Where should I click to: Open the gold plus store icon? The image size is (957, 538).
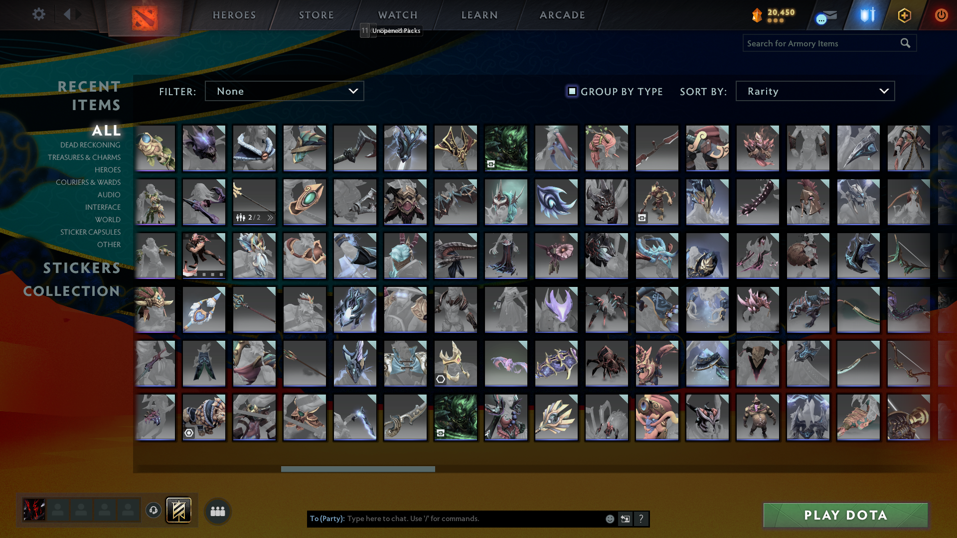tap(904, 15)
